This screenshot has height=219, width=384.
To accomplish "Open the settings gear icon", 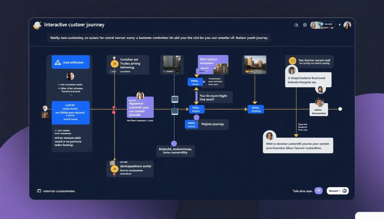I will click(305, 25).
